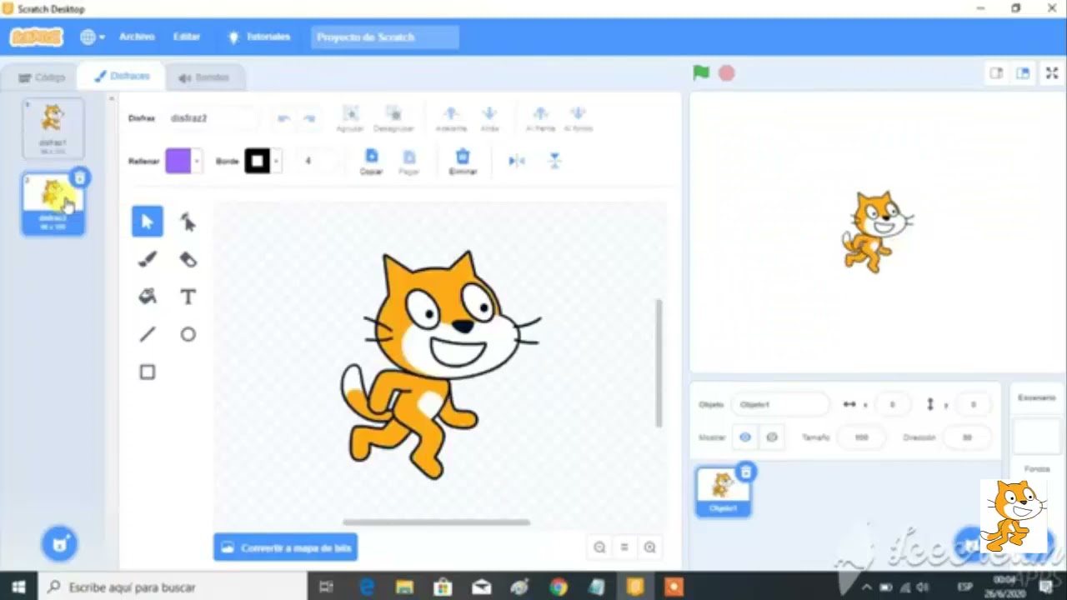Viewport: 1067px width, 600px height.
Task: Click the Al fondo icon
Action: click(579, 113)
